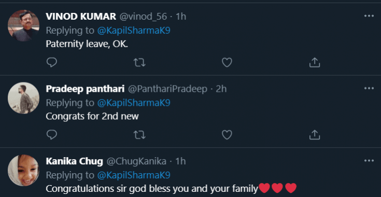The image size is (381, 197).
Task: Like VINOD KUMAR's Paternity leave tweet
Action: (227, 62)
